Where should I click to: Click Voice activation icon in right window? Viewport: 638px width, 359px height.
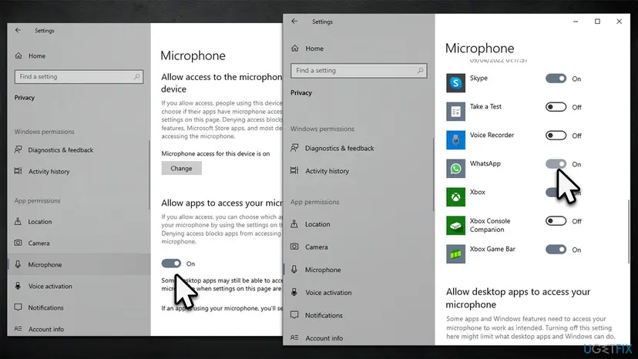294,292
